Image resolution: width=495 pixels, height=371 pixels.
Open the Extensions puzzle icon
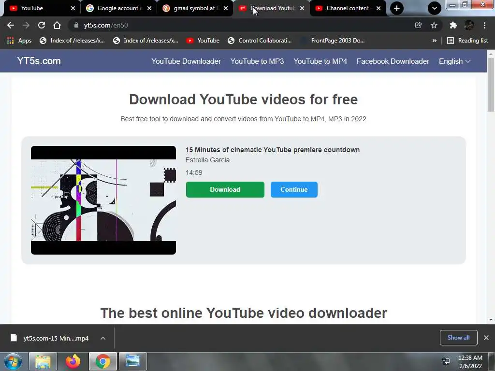tap(453, 25)
